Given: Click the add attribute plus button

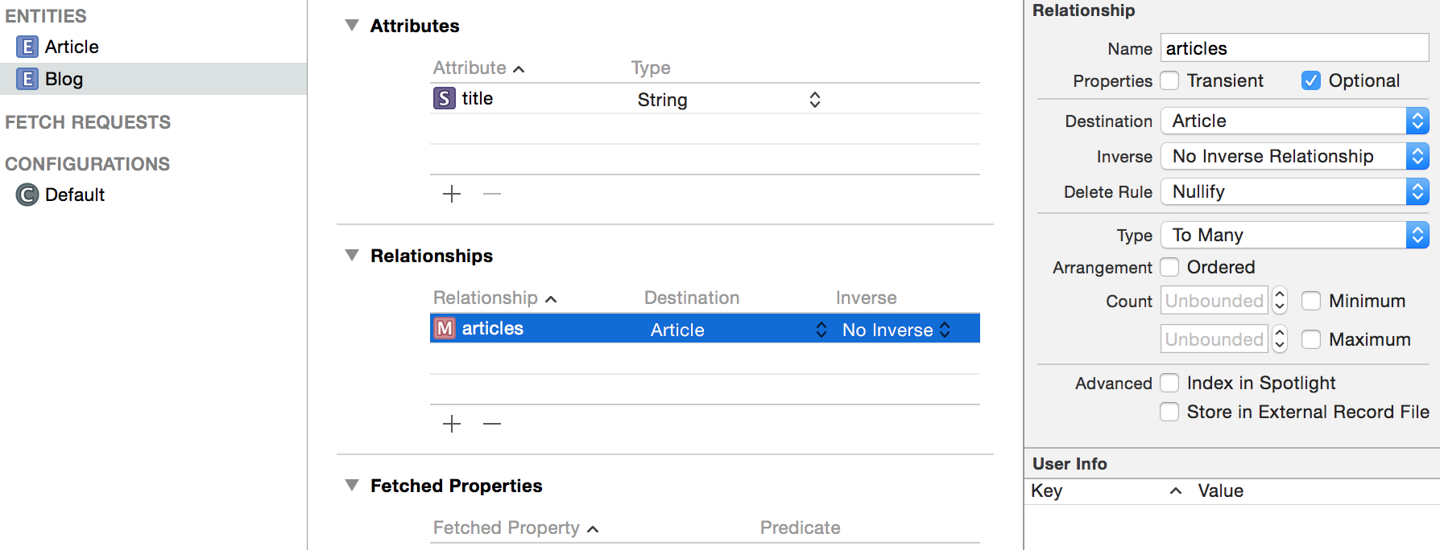Looking at the screenshot, I should [x=451, y=194].
